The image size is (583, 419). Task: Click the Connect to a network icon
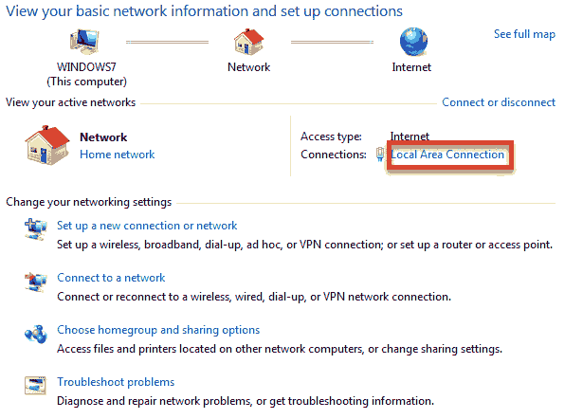[35, 280]
